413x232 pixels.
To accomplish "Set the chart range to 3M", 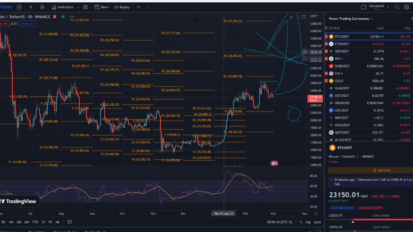I will pyautogui.click(x=19, y=222).
